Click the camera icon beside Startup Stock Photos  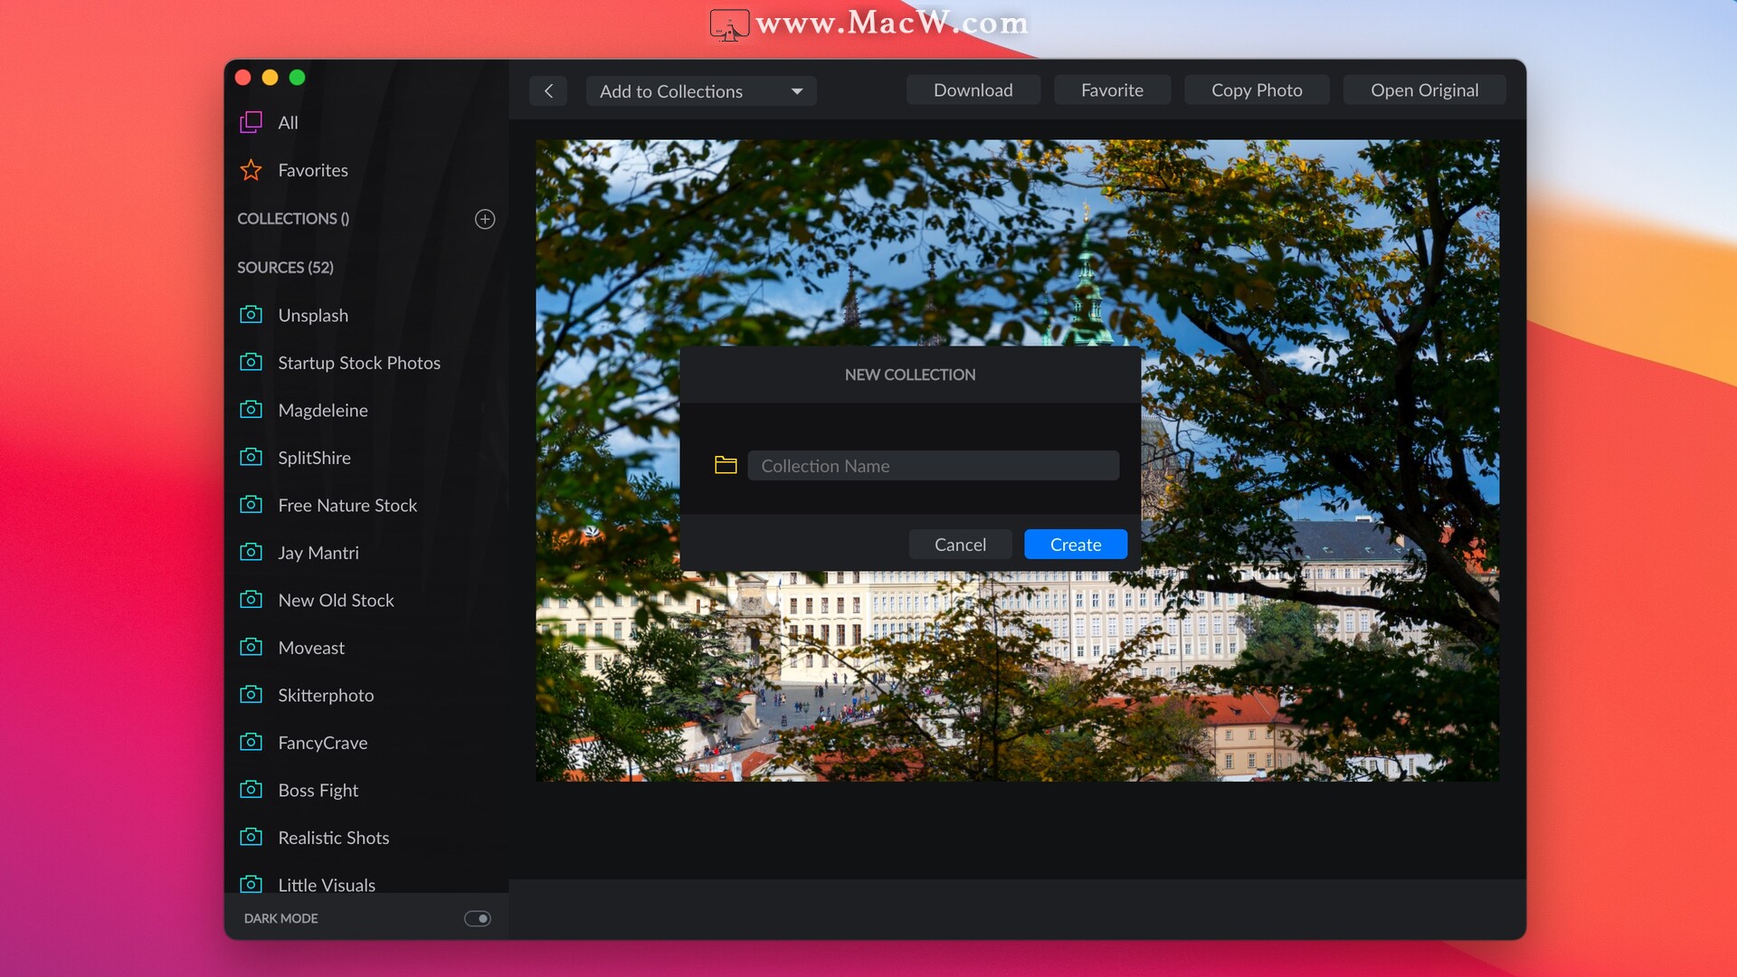pos(251,362)
